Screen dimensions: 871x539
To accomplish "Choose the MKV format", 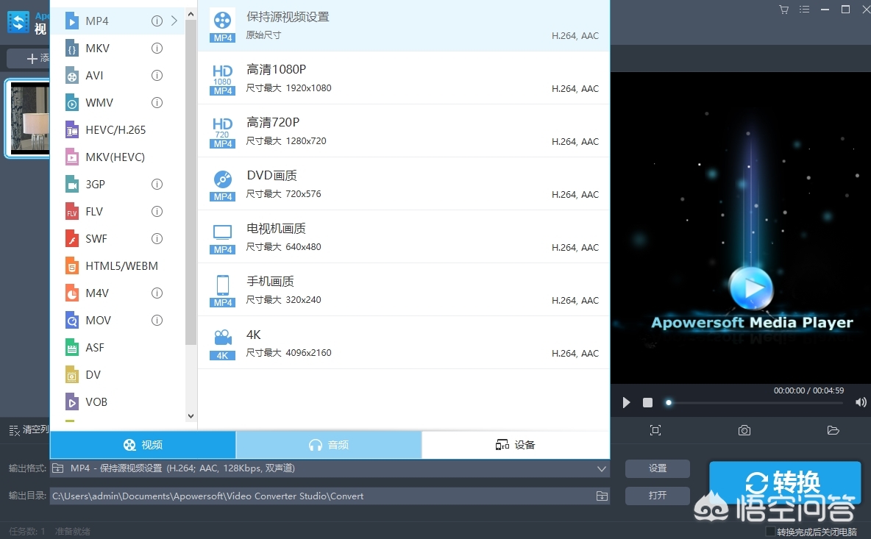I will 117,49.
